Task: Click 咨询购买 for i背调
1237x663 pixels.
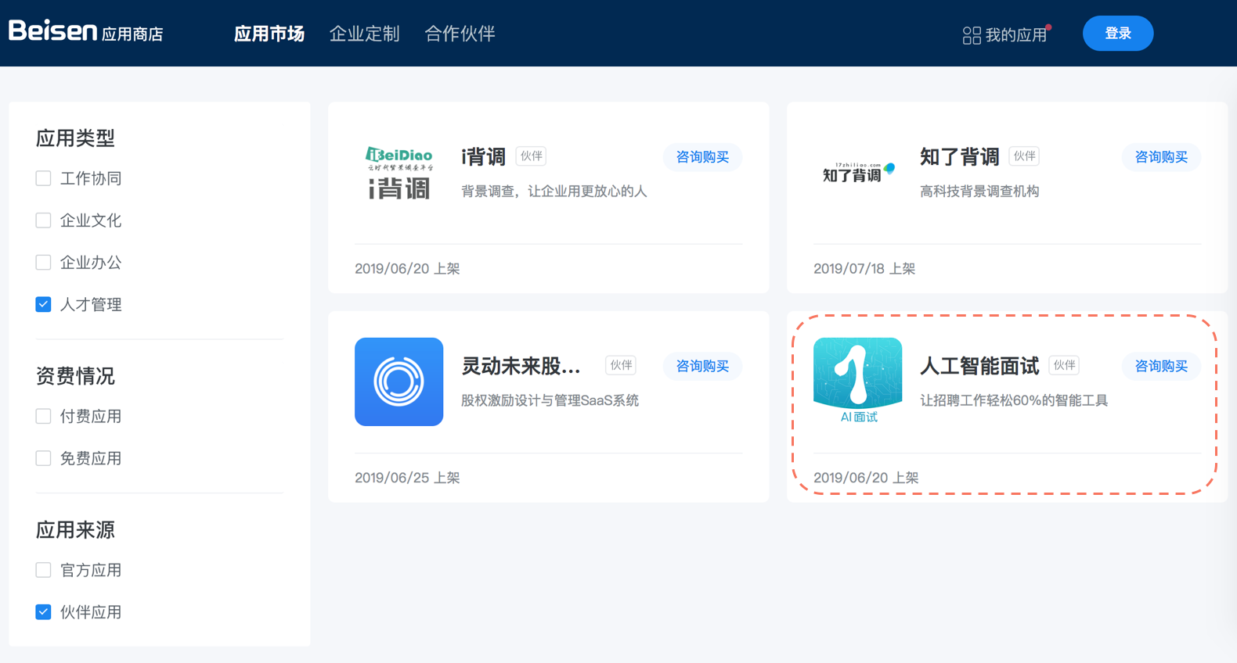Action: (702, 157)
